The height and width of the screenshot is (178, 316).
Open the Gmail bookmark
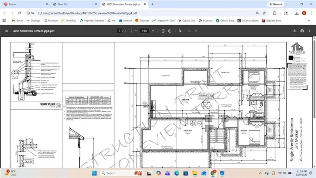click(17, 21)
